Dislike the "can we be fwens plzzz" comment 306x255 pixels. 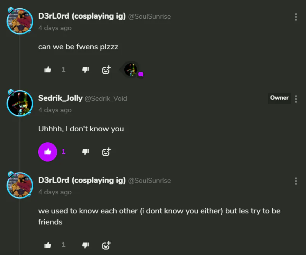click(x=86, y=69)
